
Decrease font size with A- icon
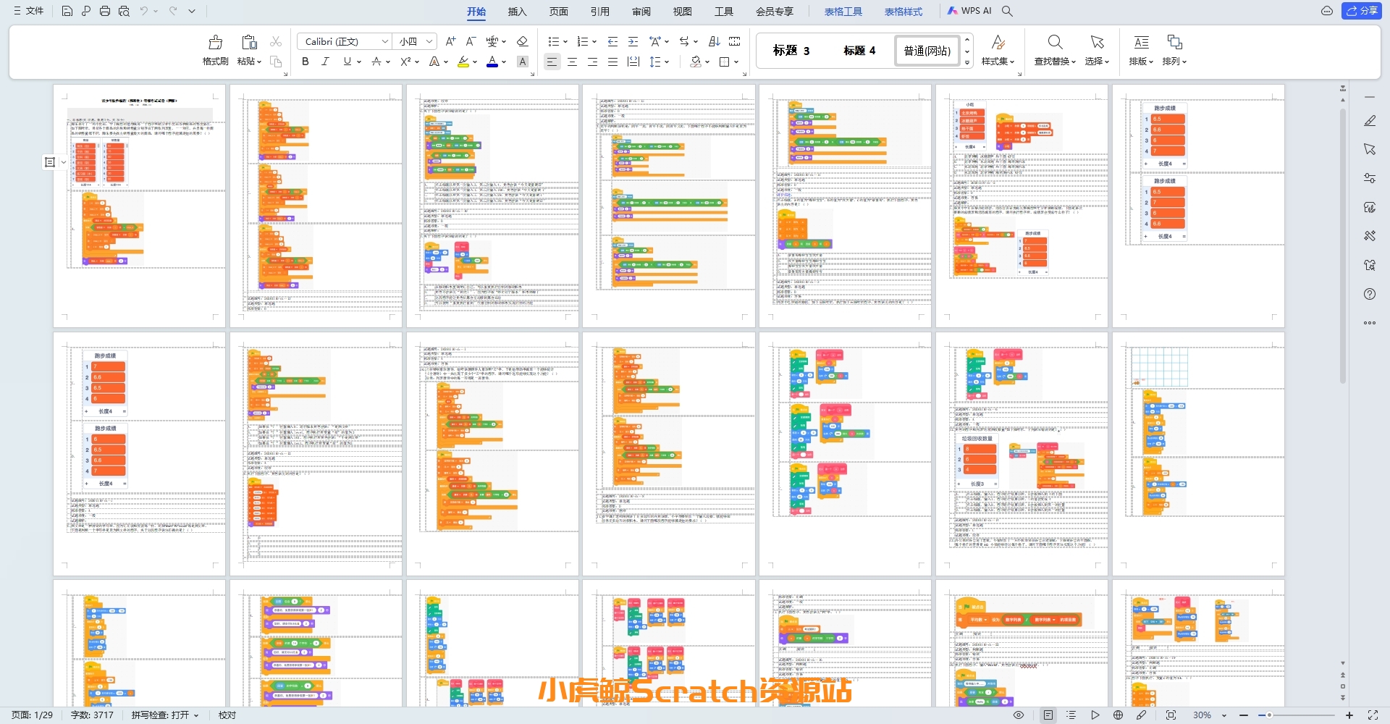(x=471, y=41)
